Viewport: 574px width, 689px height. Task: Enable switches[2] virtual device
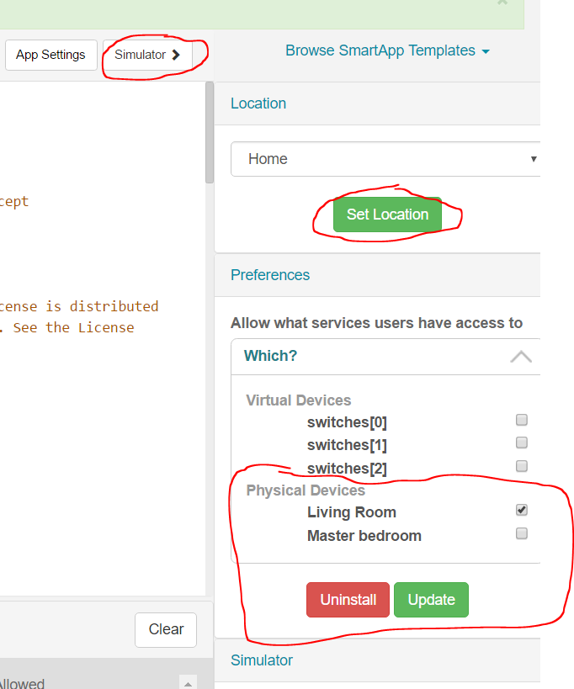[522, 465]
